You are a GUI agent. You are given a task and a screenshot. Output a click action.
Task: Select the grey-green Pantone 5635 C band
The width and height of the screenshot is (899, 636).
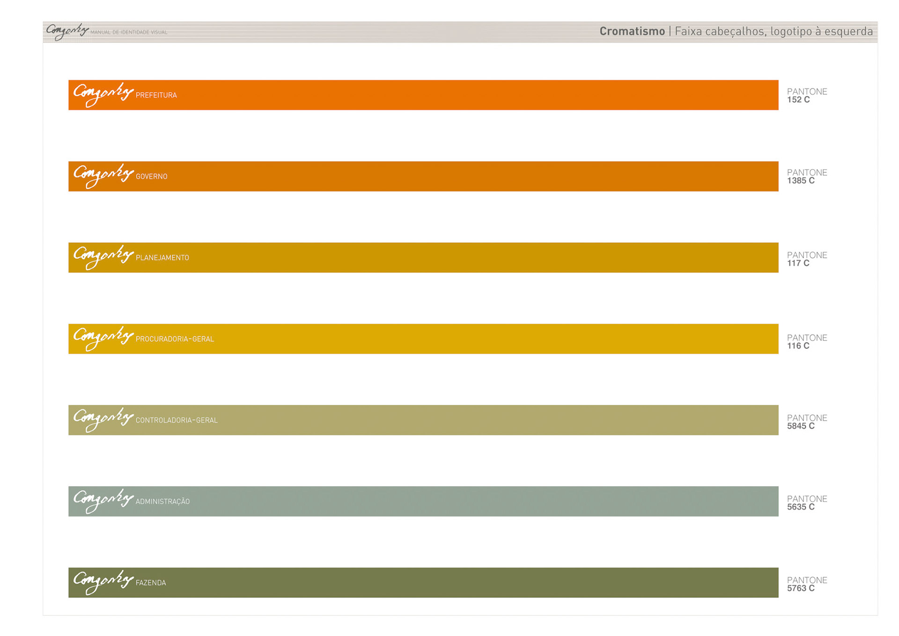click(423, 501)
